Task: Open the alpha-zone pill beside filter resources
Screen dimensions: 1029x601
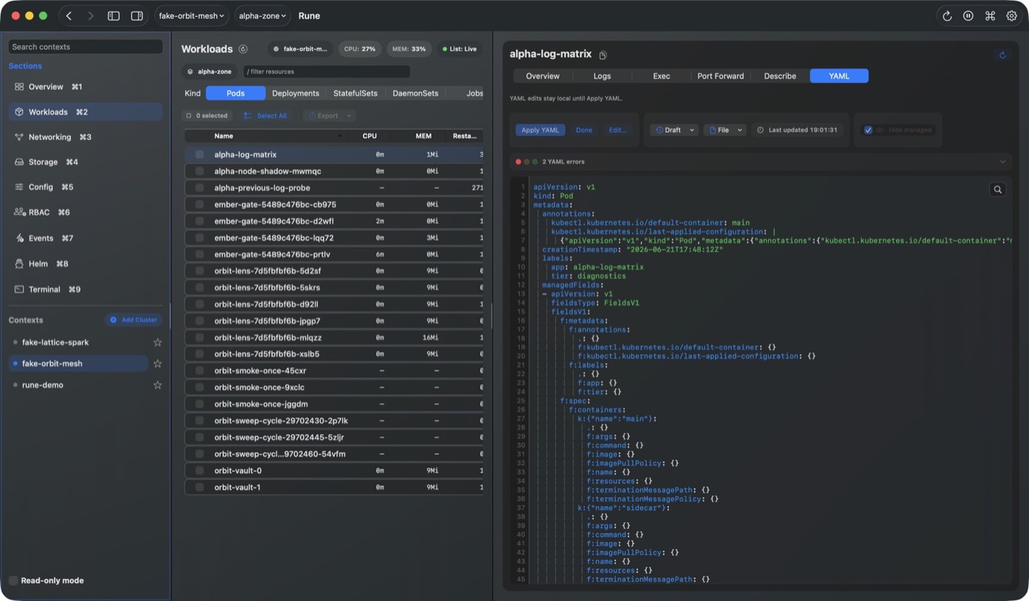Action: [x=209, y=72]
